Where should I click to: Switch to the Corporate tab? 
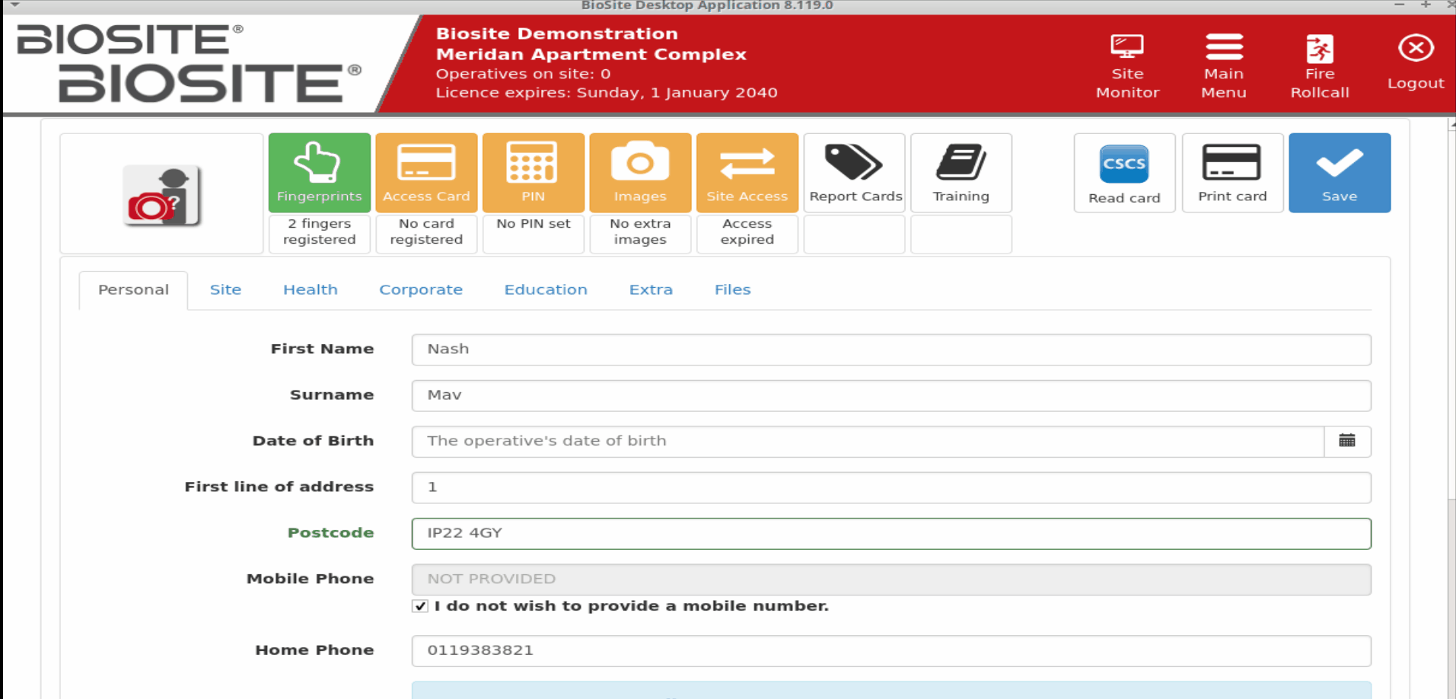(421, 290)
